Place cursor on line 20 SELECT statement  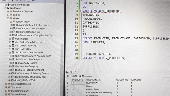pos(104,58)
